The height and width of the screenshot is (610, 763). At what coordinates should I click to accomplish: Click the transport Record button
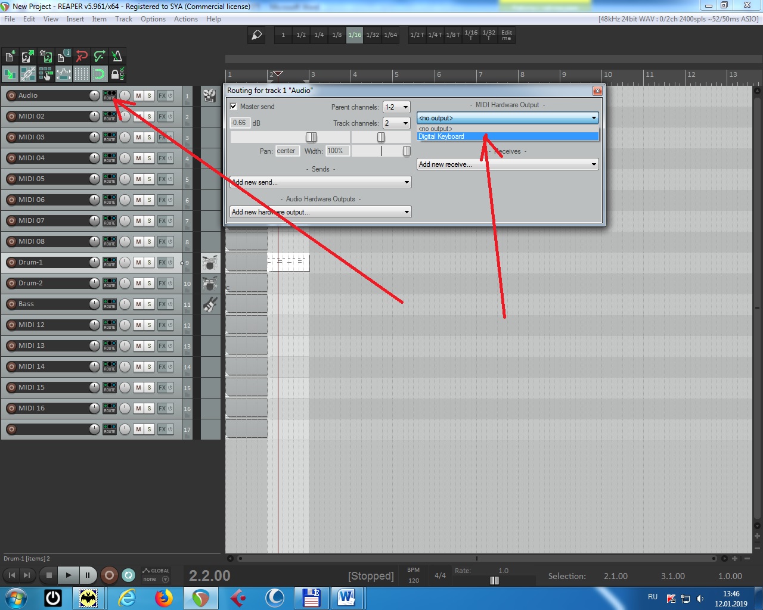point(108,575)
